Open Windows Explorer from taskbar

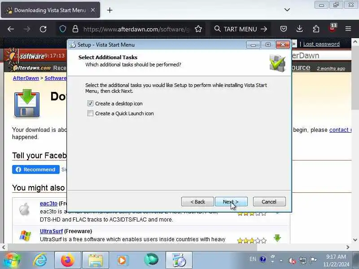point(96,260)
